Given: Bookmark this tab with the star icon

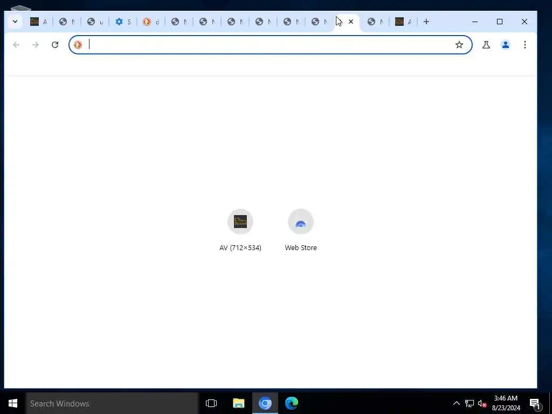Looking at the screenshot, I should (x=459, y=45).
